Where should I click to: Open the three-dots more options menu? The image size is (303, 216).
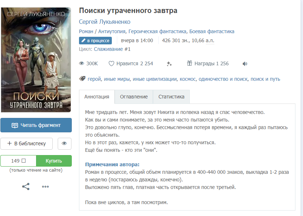[45, 187]
